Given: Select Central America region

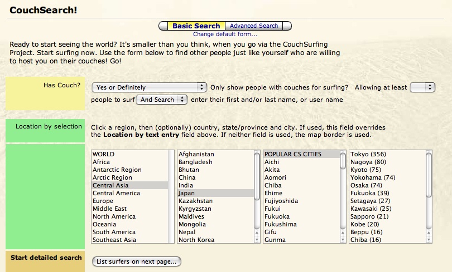Looking at the screenshot, I should coord(130,193).
